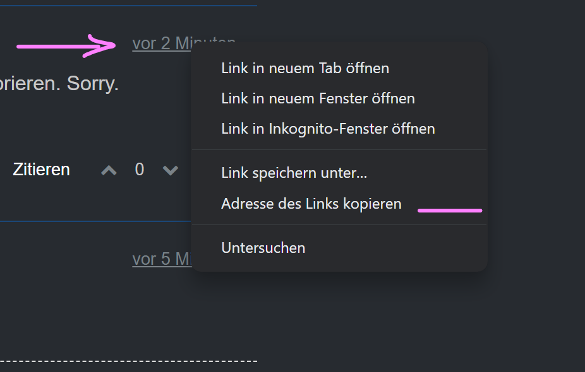Click the blue line at the top of the post
This screenshot has width=585, height=372.
[126, 6]
